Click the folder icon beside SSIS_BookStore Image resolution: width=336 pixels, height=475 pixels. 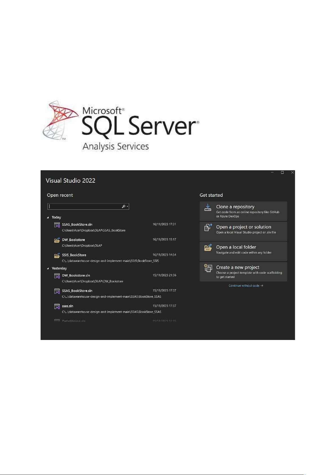pyautogui.click(x=57, y=255)
